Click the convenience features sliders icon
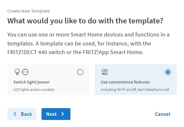184x127 pixels. [x=105, y=72]
